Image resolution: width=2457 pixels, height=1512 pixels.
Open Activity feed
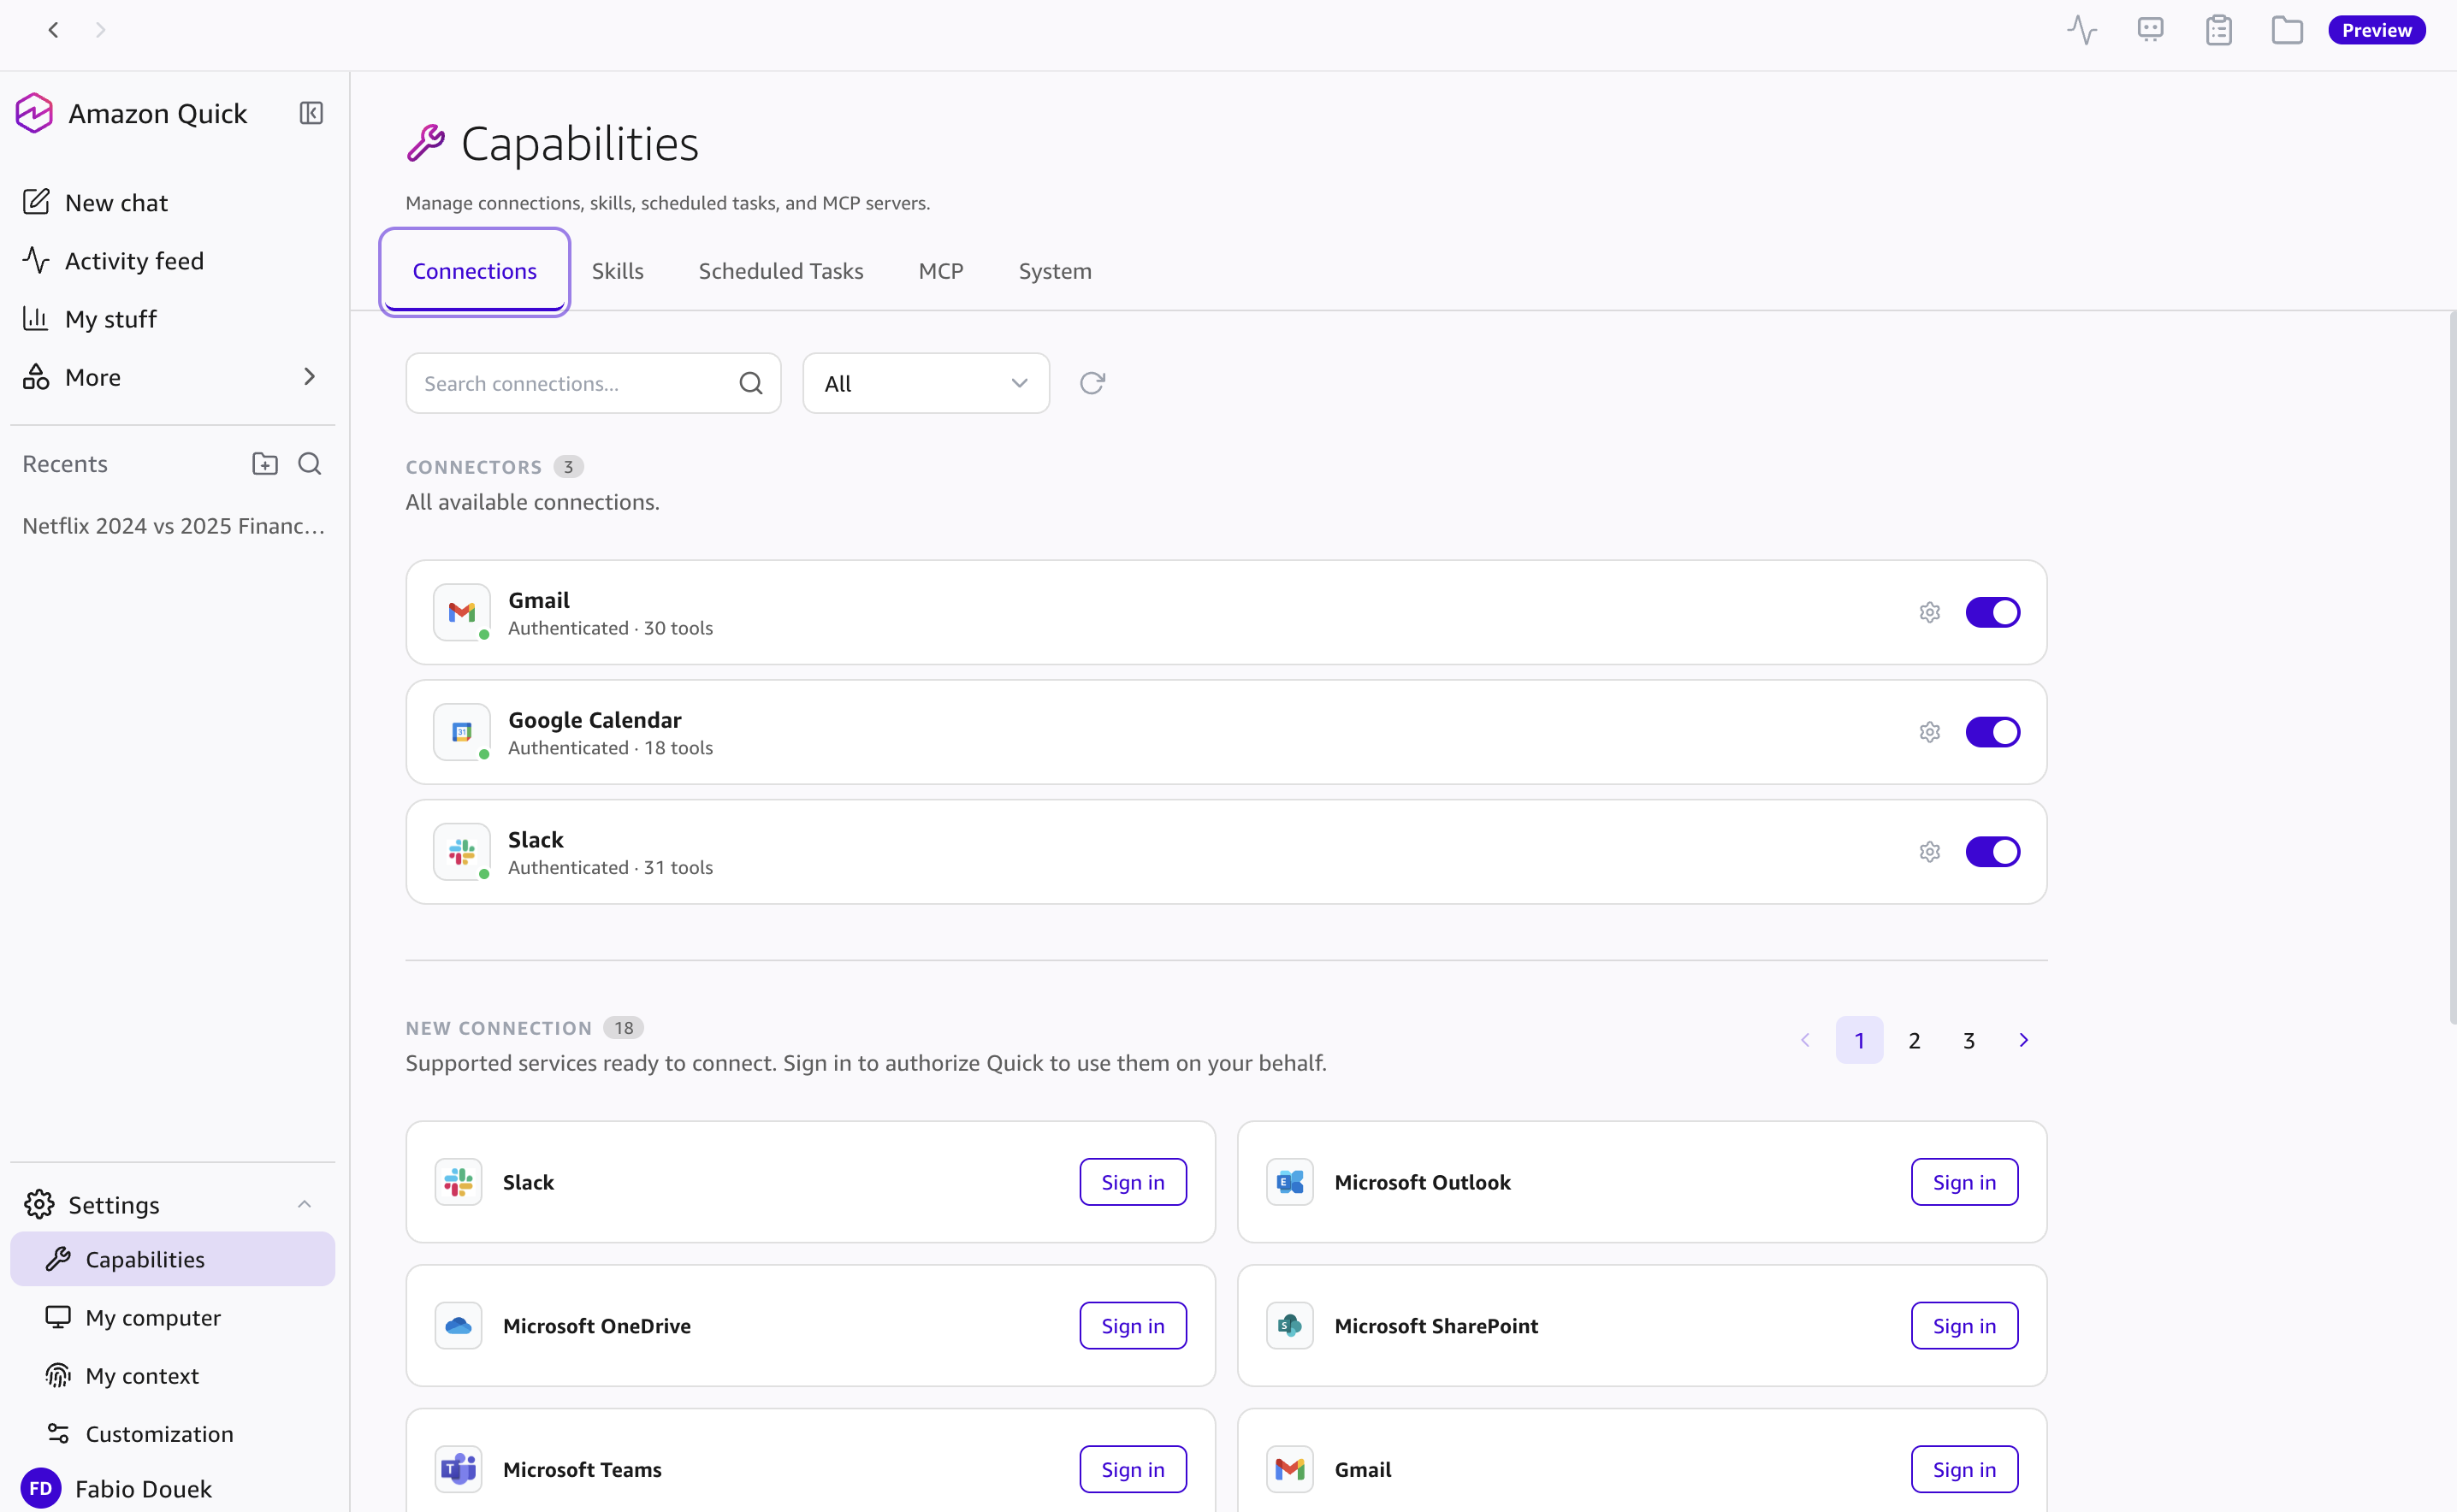click(172, 261)
